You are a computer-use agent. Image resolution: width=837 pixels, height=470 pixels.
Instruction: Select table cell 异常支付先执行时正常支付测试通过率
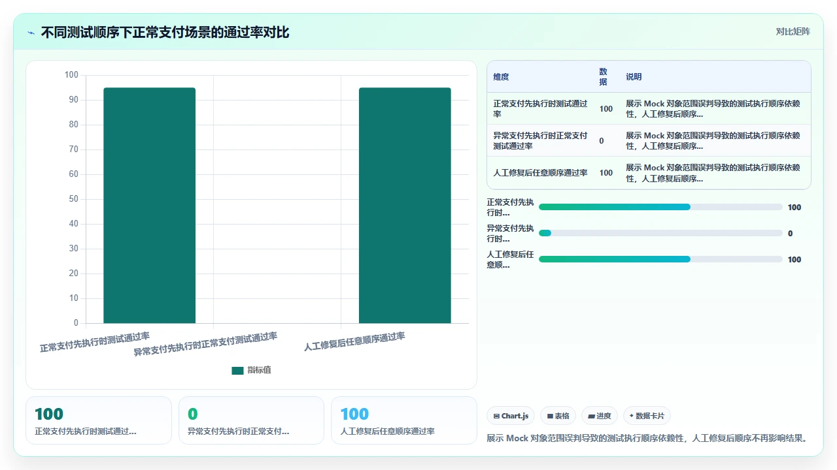pyautogui.click(x=540, y=141)
